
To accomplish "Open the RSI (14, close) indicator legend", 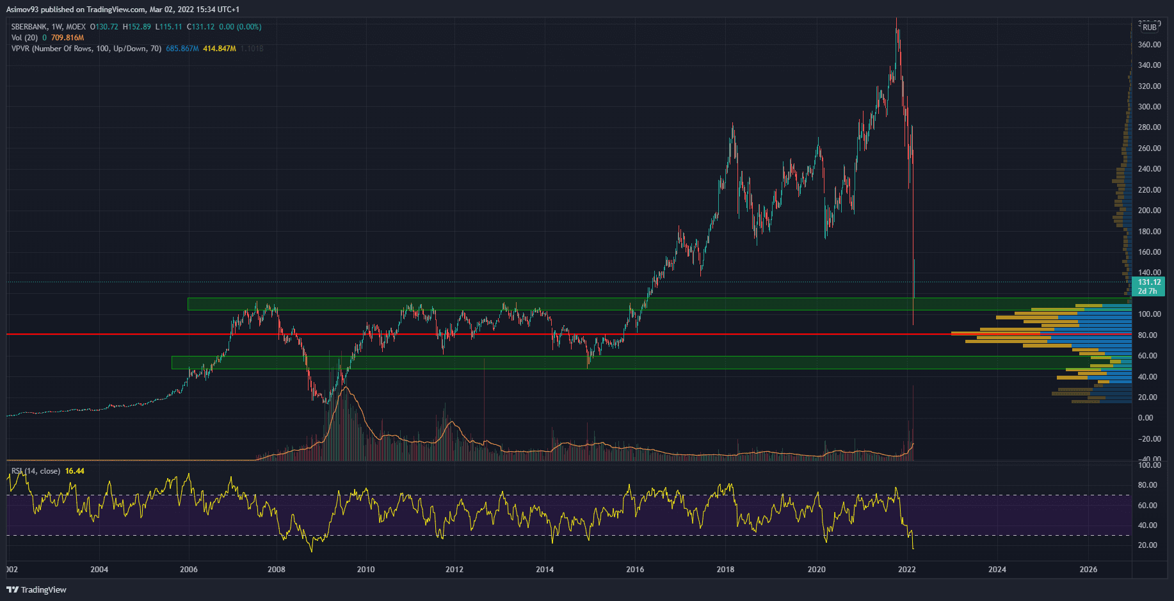I will coord(36,471).
